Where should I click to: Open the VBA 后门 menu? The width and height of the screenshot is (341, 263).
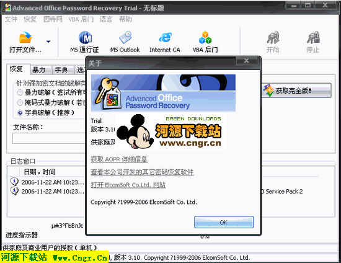pyautogui.click(x=81, y=19)
